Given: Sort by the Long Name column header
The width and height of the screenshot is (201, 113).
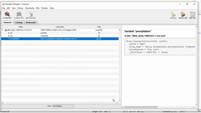Looking at the screenshot, I should click(x=60, y=27).
